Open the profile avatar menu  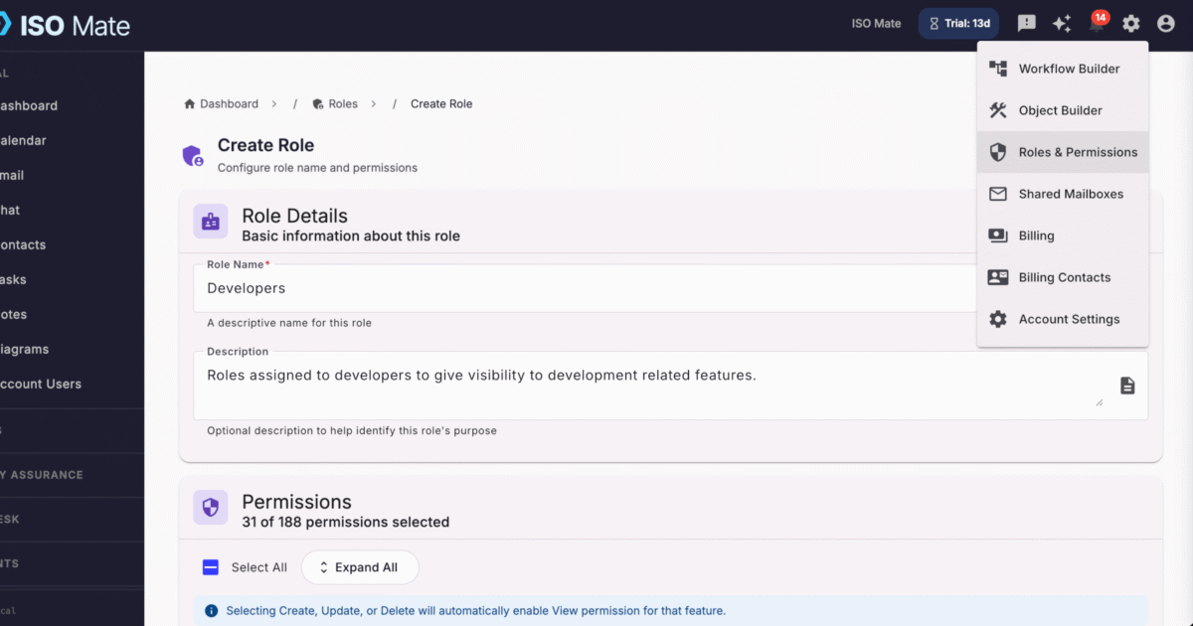click(x=1165, y=23)
